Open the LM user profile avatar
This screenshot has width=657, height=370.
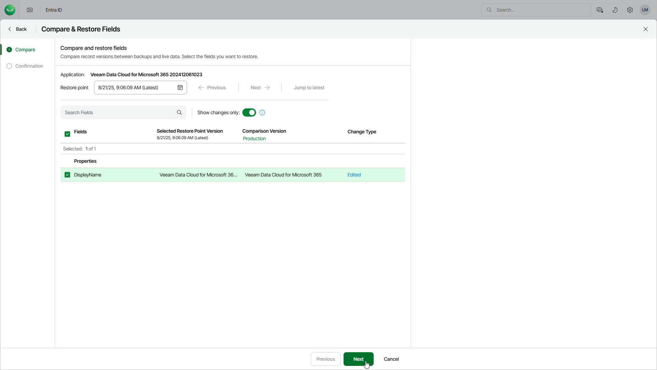[645, 10]
